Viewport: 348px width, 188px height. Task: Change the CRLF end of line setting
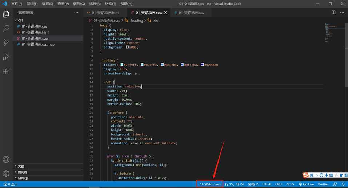279,184
